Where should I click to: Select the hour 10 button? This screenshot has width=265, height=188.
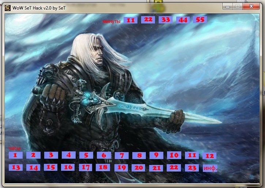pos(174,155)
